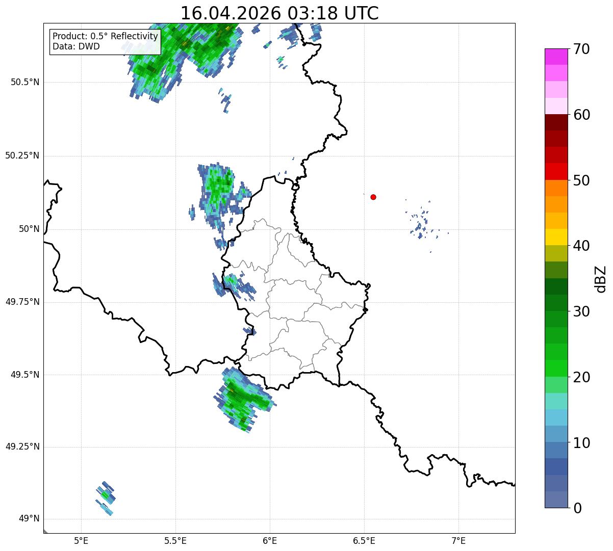Click the red radar site marker dot
613x551 pixels.
[x=373, y=197]
